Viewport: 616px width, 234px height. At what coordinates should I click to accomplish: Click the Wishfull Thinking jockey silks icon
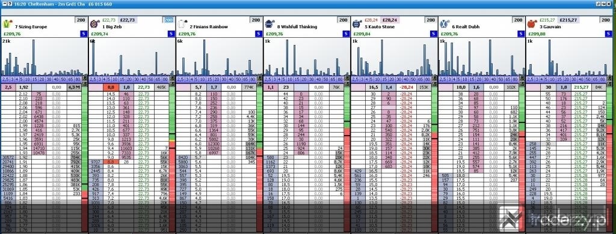269,24
